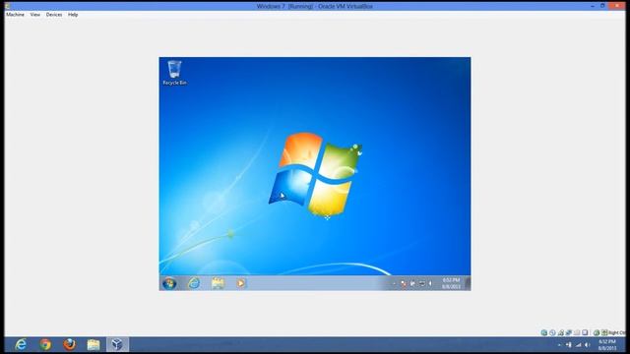Launch Windows Media Player from guest taskbar
The image size is (630, 354).
(240, 283)
